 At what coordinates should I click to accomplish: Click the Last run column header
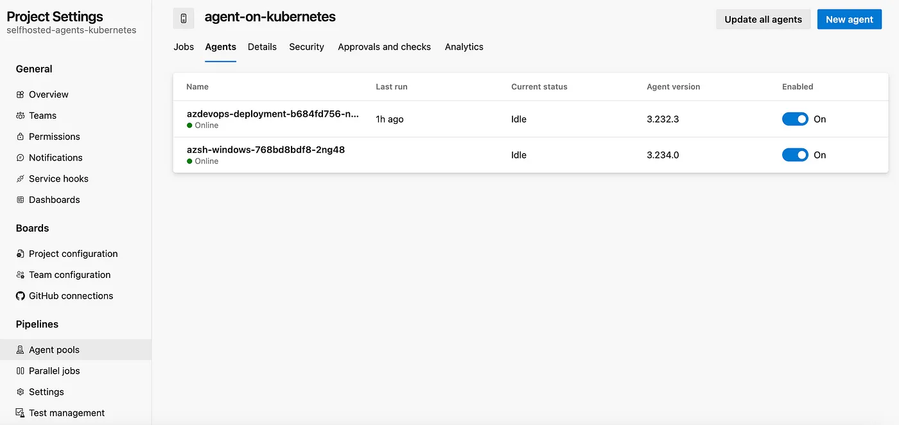point(392,87)
